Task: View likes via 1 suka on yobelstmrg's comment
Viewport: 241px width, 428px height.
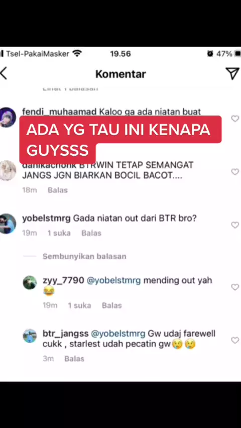Action: (59, 233)
